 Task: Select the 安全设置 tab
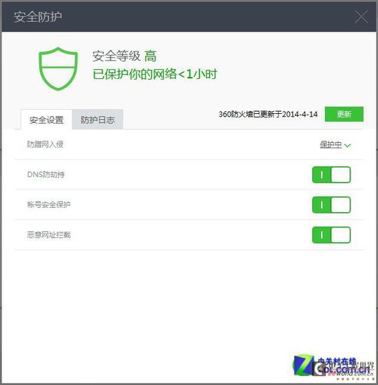[x=47, y=119]
